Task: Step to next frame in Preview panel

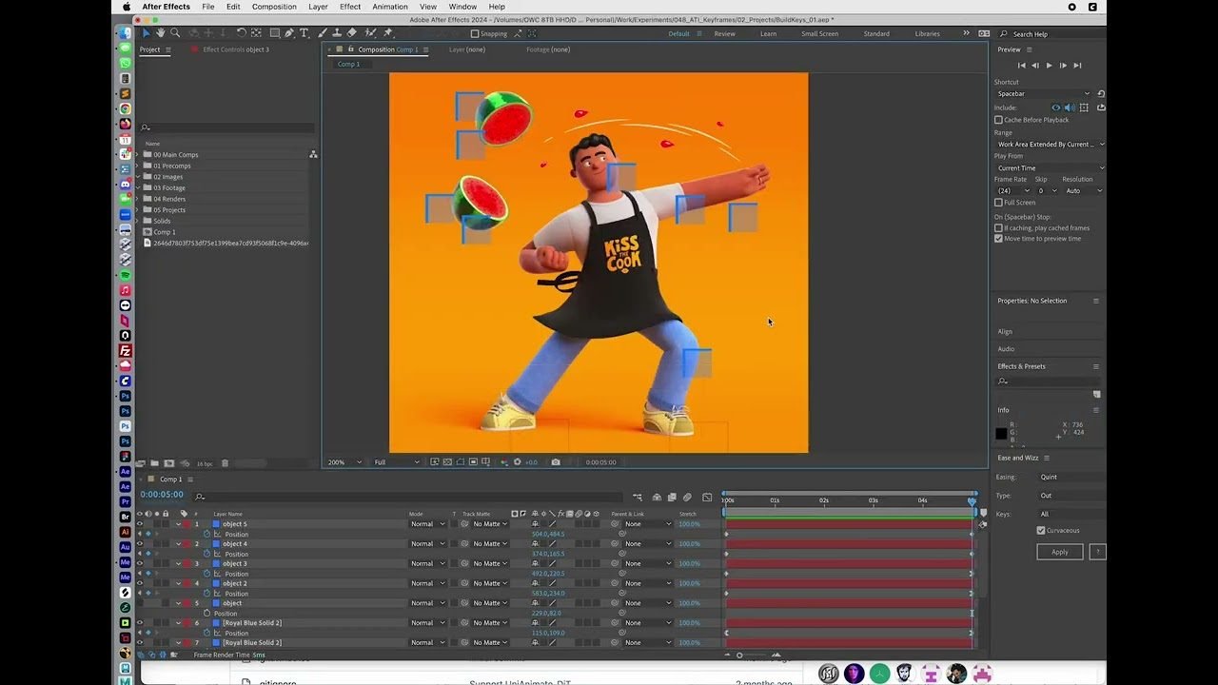Action: [x=1063, y=66]
